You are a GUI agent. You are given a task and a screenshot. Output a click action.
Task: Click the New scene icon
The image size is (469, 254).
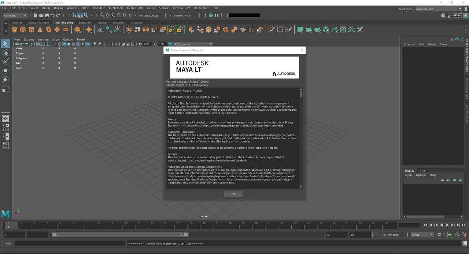point(36,15)
